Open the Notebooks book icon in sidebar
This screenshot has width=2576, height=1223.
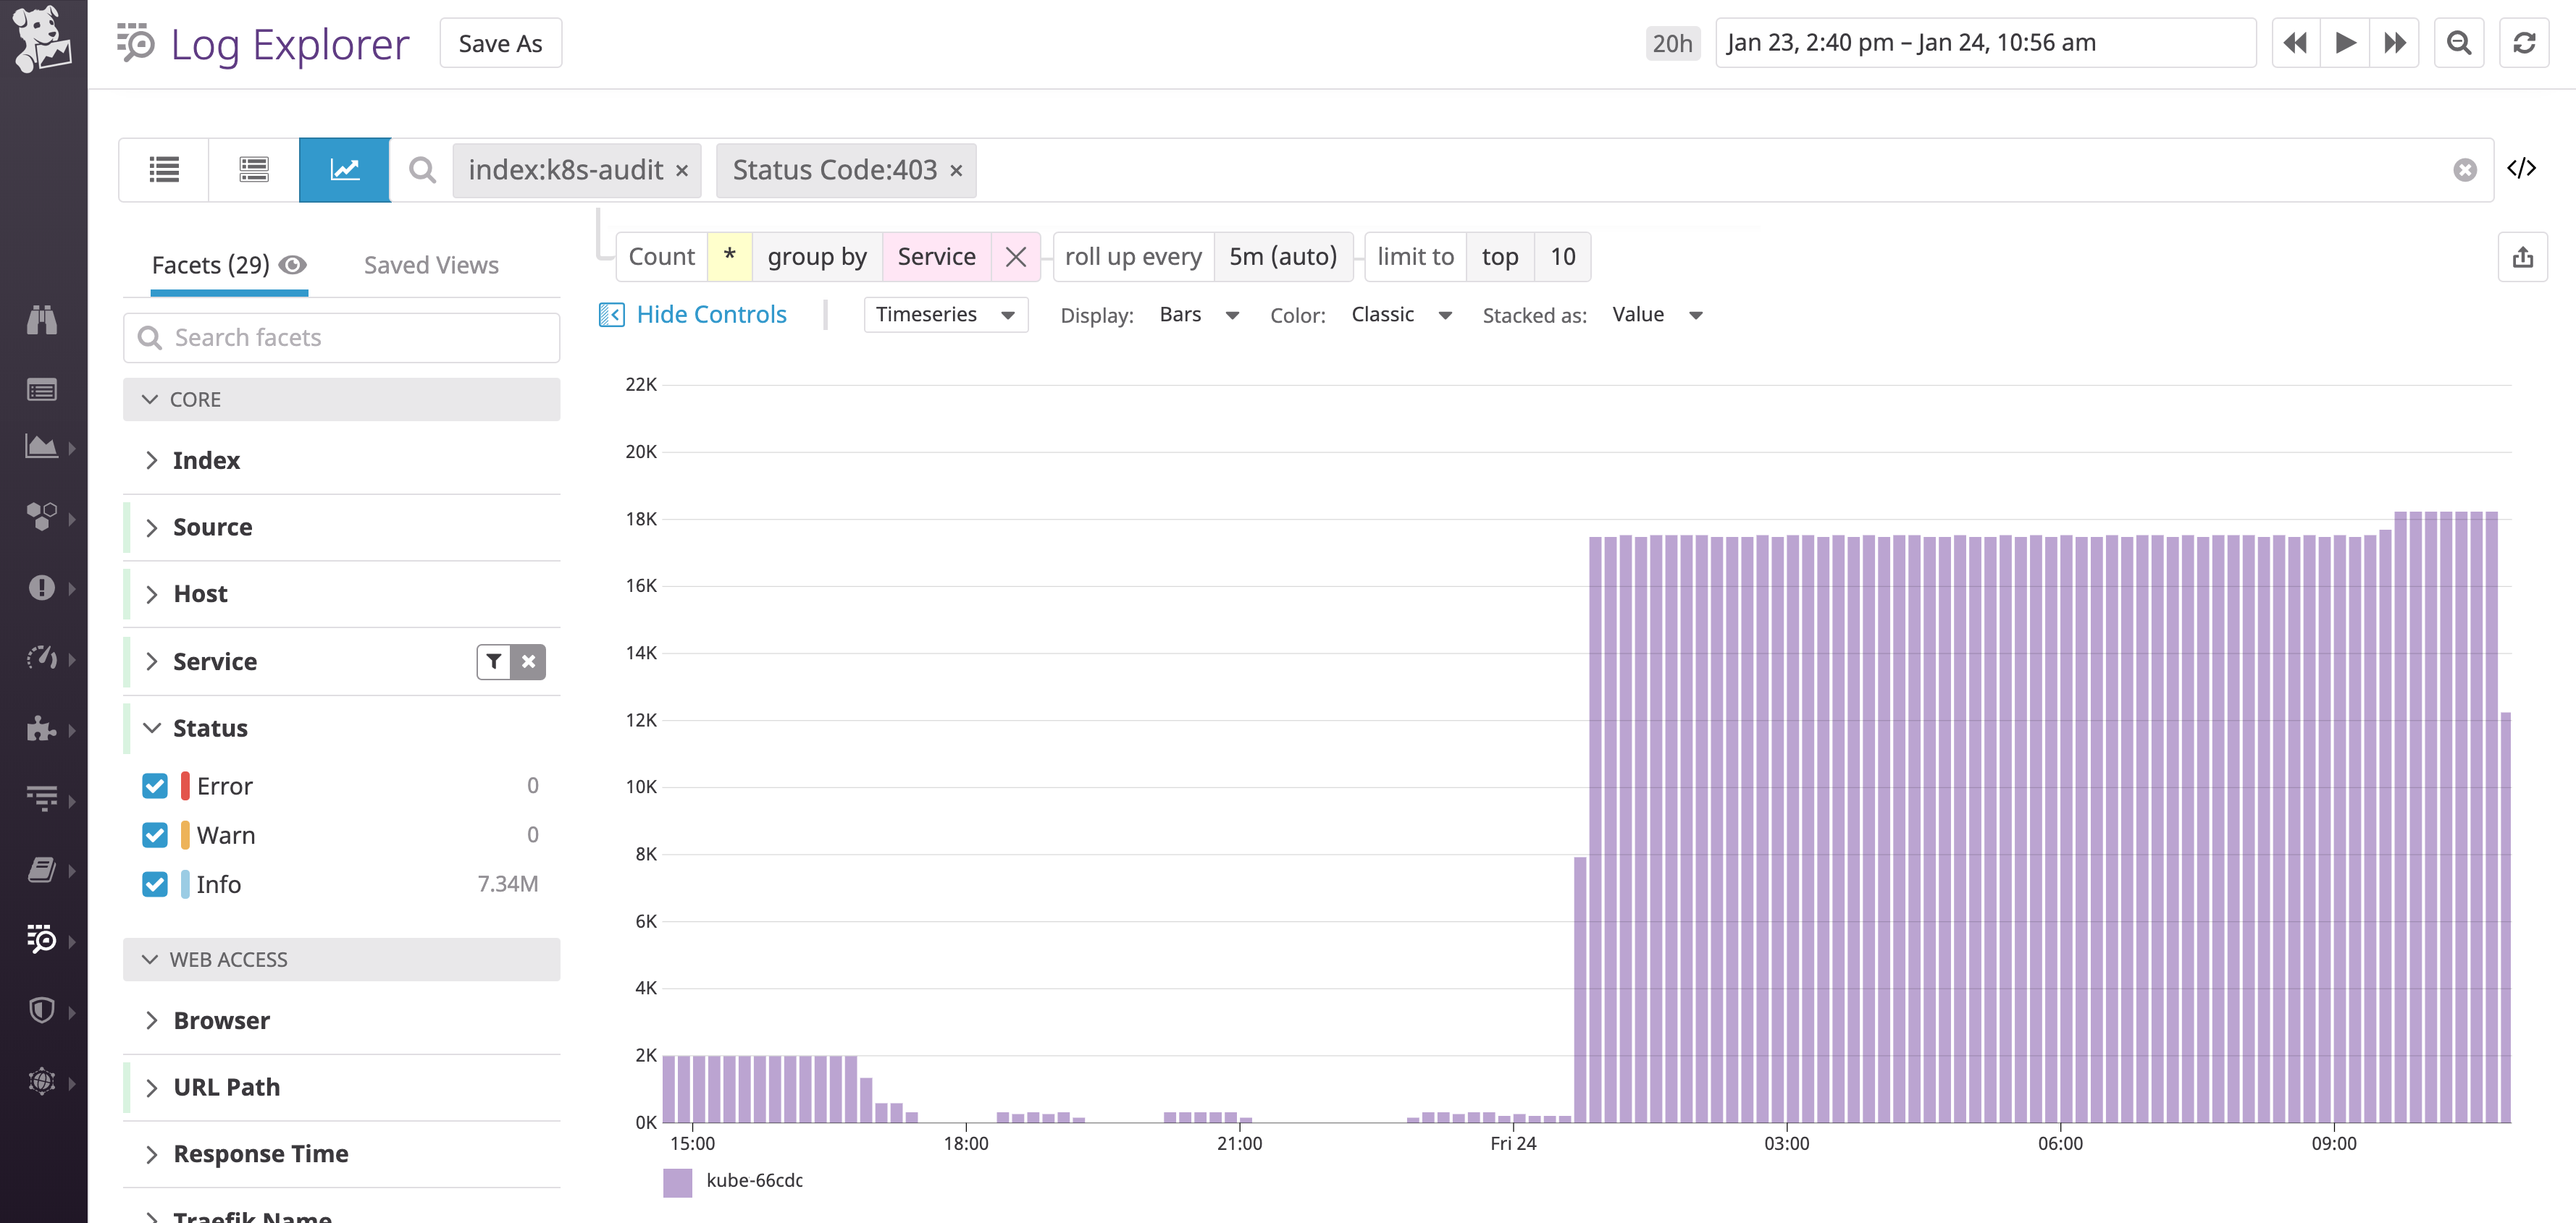click(x=42, y=869)
